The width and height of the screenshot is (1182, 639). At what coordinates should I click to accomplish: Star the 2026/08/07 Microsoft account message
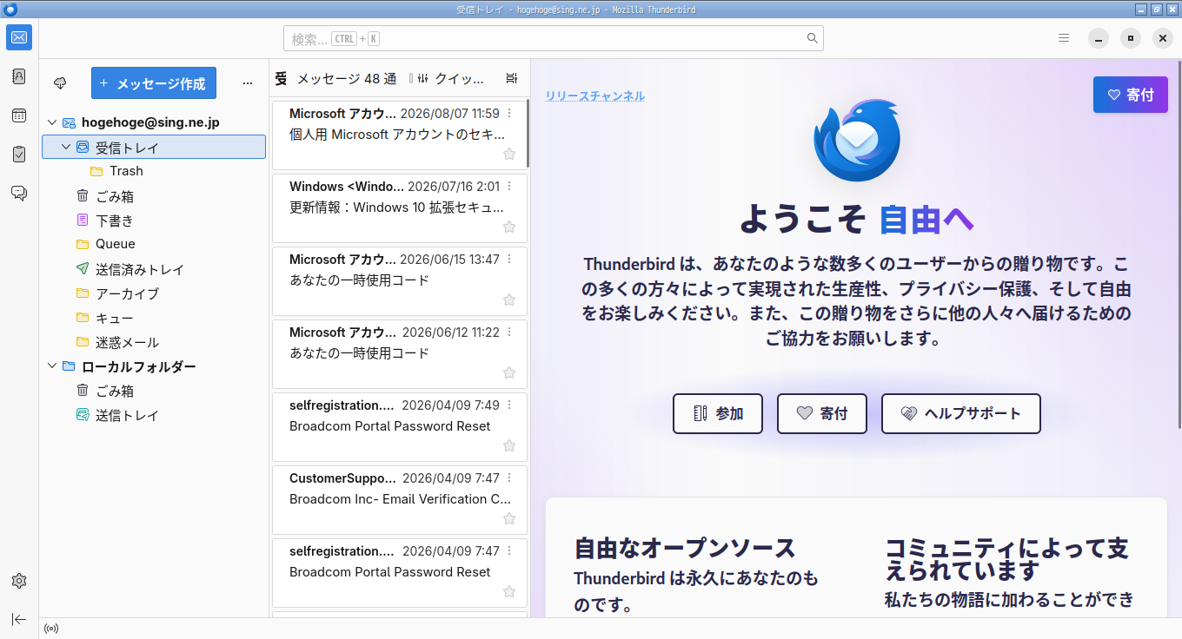pos(509,154)
